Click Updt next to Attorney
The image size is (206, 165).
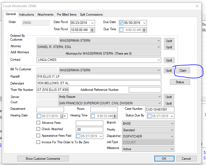pos(169,47)
